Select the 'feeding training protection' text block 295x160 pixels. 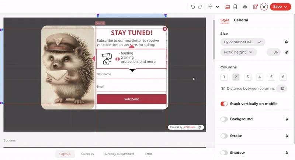137,58
